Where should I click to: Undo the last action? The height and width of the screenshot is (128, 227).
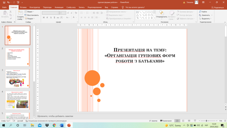[8, 2]
